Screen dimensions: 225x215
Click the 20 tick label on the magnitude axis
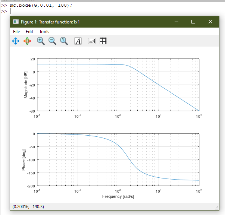coord(33,59)
